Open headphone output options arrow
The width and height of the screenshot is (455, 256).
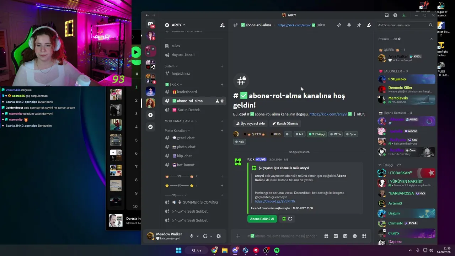pos(211,236)
